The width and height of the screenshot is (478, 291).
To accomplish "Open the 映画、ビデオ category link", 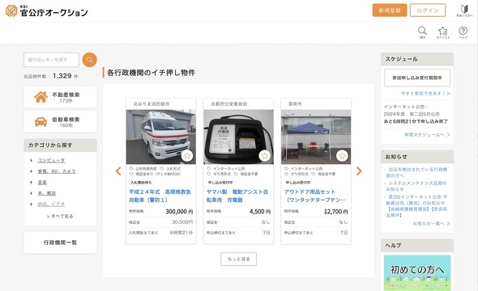I will pyautogui.click(x=51, y=204).
